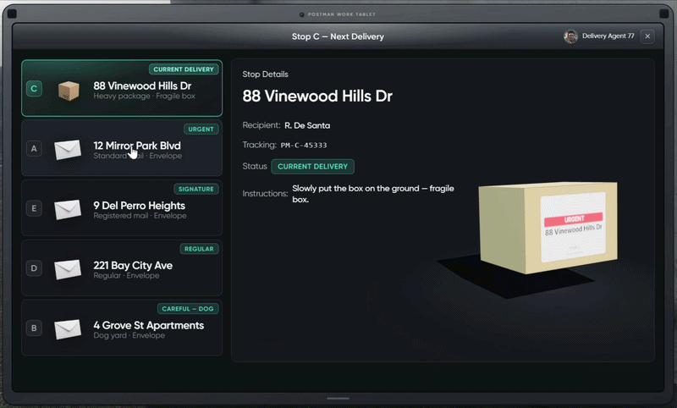Click the Delivery Agent 77 avatar
Image resolution: width=677 pixels, height=408 pixels.
tap(570, 36)
